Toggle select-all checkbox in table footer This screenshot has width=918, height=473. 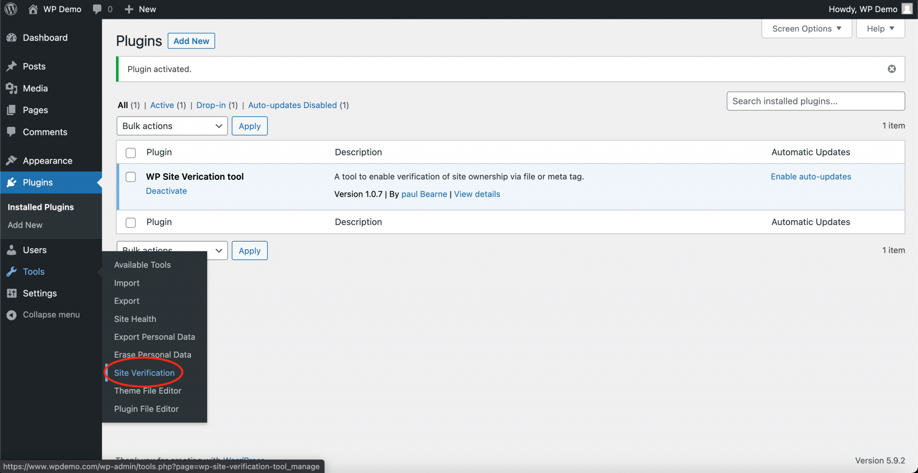(x=130, y=222)
